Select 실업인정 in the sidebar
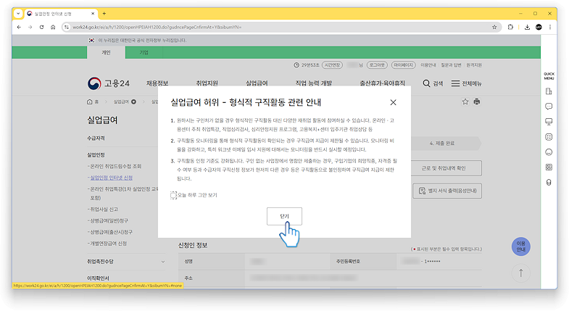Image resolution: width=569 pixels, height=311 pixels. (96, 155)
